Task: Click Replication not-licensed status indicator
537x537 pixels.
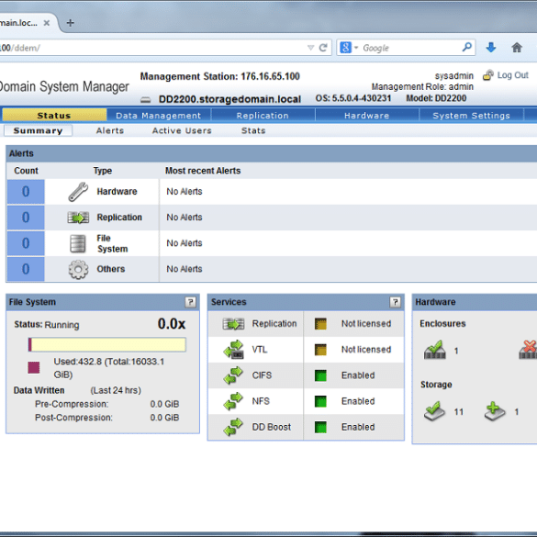Action: [x=320, y=324]
